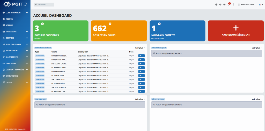265x131 pixels.
Task: Open the language flag dropdown
Action: tap(261, 5)
